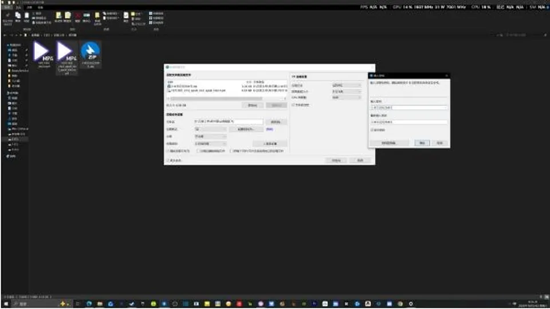Switch to the Share tab in Explorer ribbon
Screen dimensions: 550x309
[29, 7]
